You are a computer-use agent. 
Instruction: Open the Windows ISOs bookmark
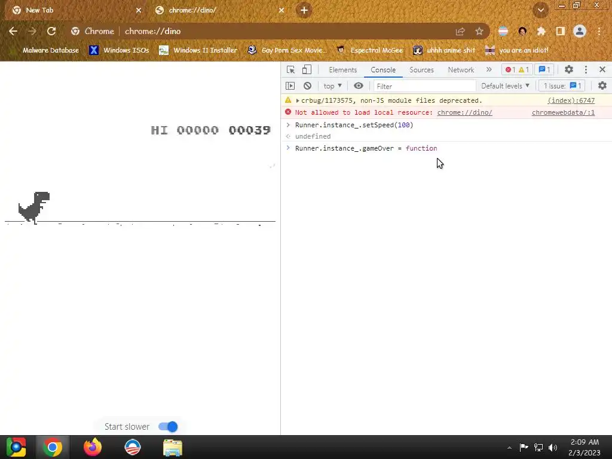[119, 50]
